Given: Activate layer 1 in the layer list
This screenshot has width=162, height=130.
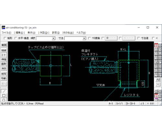Looking at the screenshot, I should (x=156, y=50).
